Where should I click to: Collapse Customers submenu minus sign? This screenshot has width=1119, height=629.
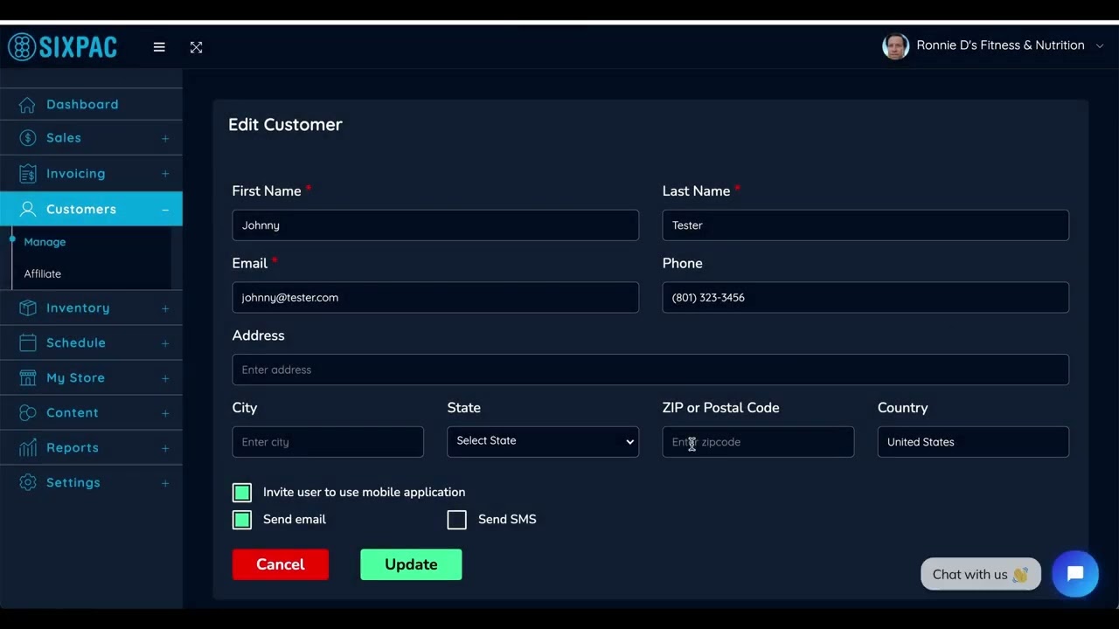coord(165,210)
